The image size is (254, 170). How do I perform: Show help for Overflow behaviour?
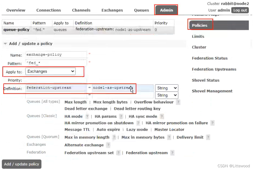tap(178, 102)
